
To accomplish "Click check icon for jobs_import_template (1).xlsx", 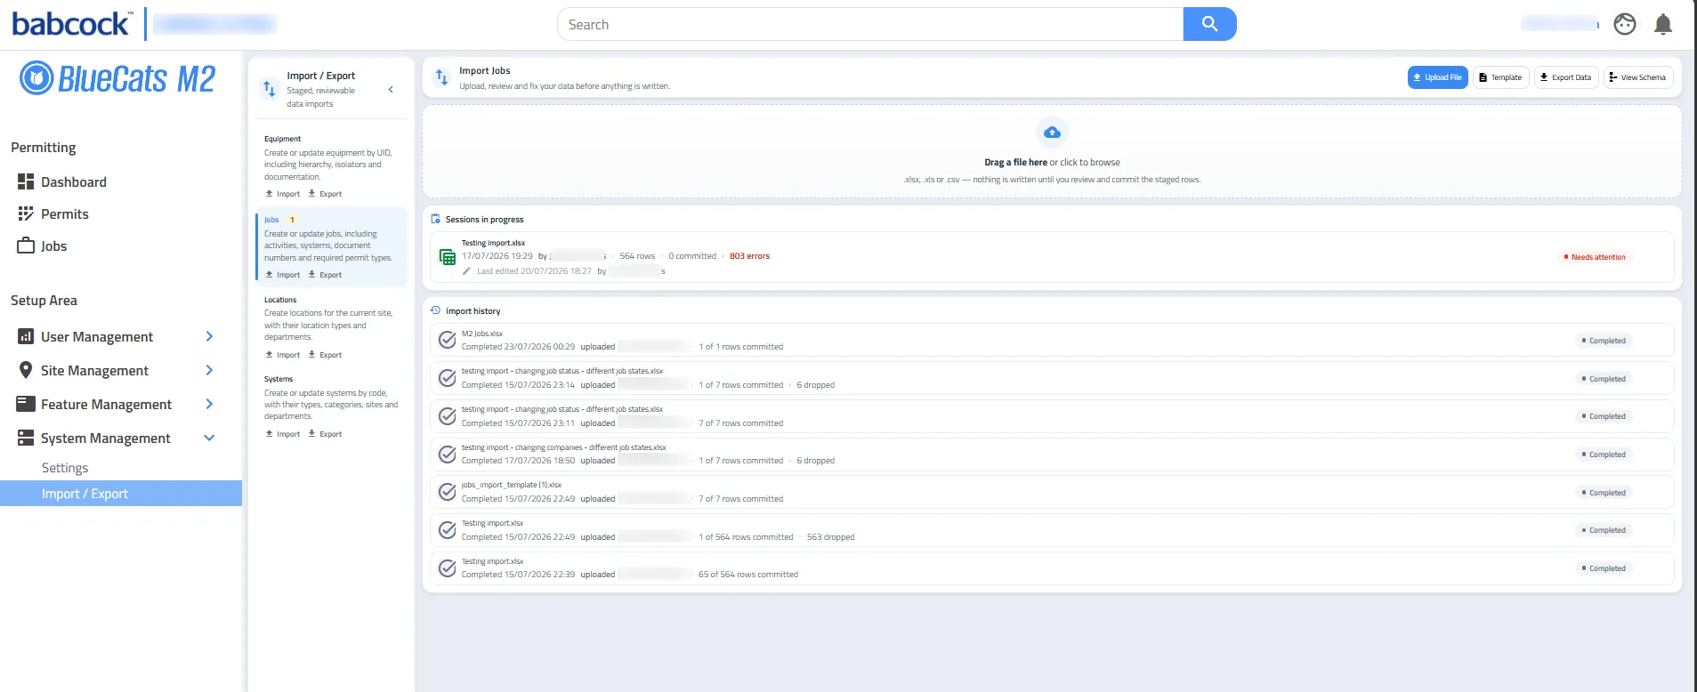I will coord(448,492).
